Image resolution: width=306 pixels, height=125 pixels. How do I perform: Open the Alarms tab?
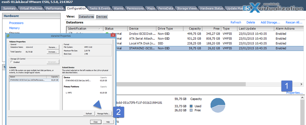point(119,8)
